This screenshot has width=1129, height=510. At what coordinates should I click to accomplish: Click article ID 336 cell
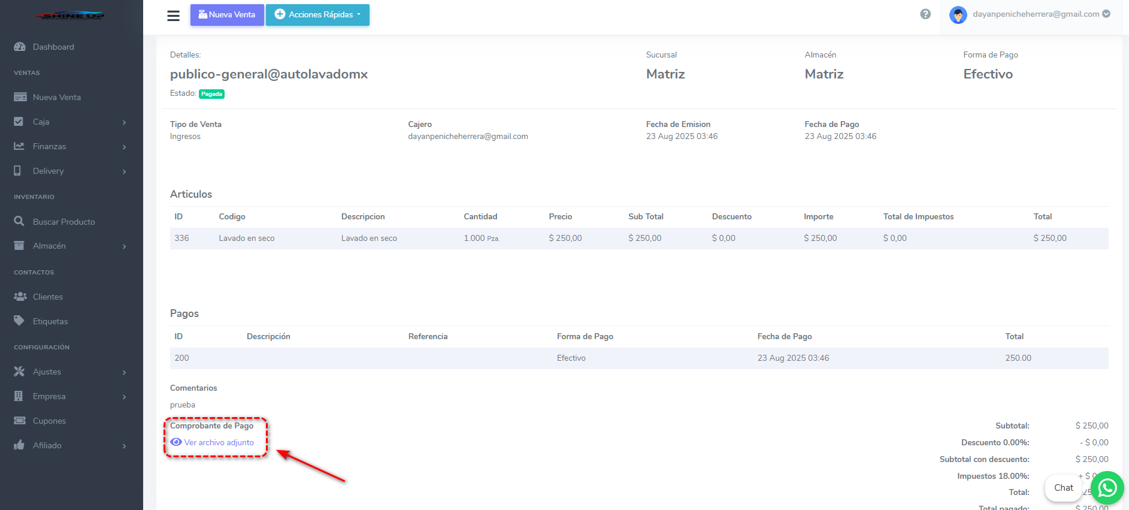click(x=181, y=238)
